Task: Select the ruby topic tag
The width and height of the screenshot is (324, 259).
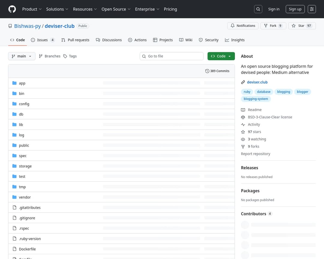Action: click(247, 92)
